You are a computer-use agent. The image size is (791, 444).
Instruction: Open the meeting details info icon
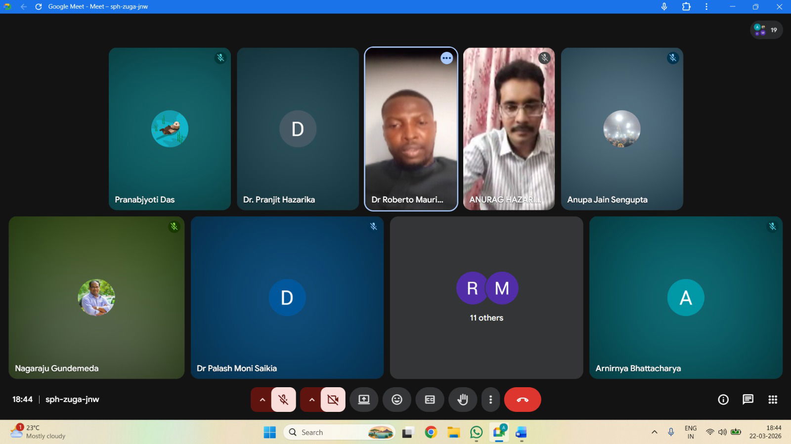tap(723, 400)
